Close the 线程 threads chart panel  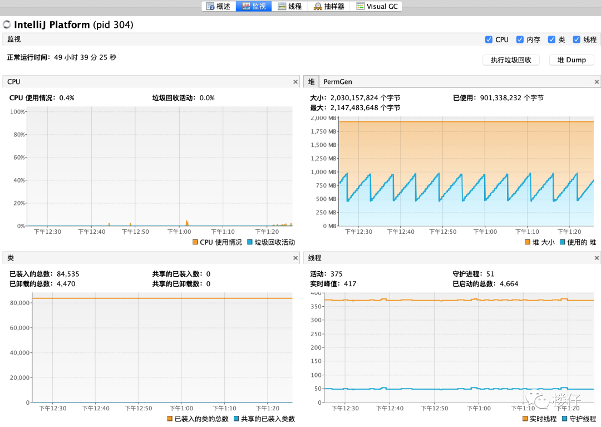[x=597, y=258]
